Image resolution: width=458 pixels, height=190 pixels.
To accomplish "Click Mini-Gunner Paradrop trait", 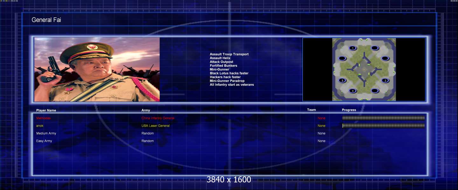I will 227,81.
